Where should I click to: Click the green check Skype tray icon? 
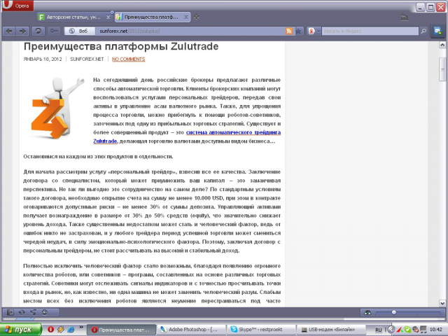[407, 330]
